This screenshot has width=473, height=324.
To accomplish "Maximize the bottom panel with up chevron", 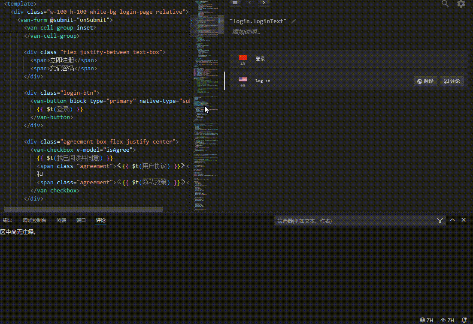I will pos(452,220).
